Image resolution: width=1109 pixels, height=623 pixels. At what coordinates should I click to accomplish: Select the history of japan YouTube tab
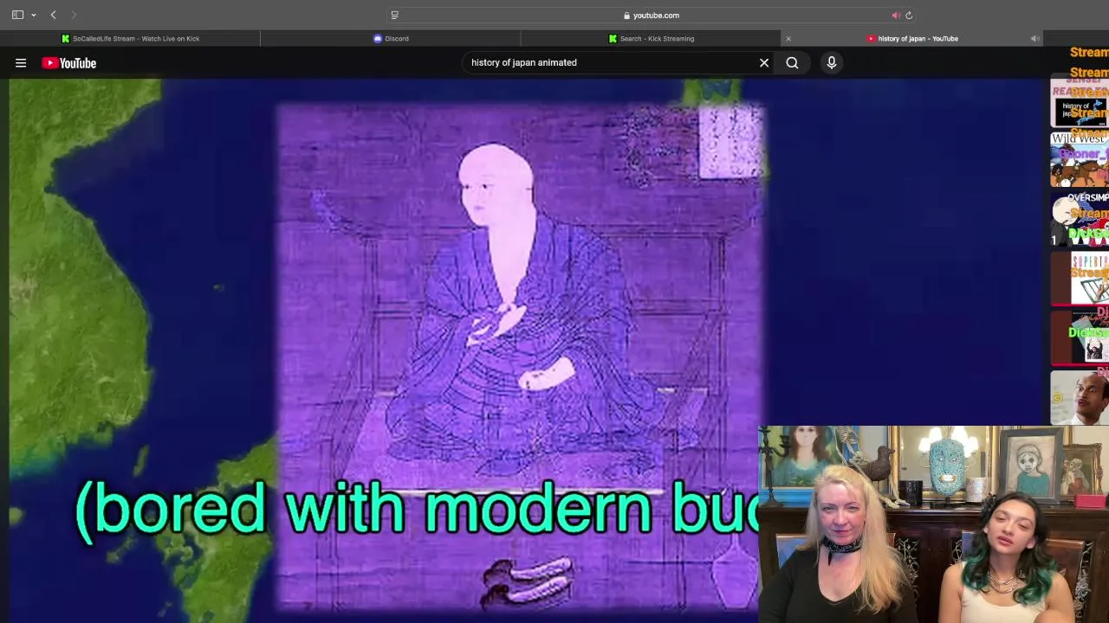point(912,38)
